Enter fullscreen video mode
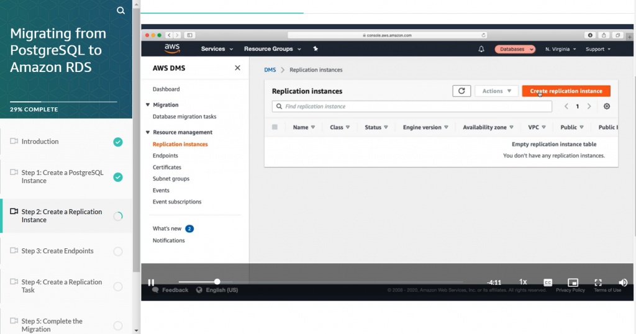 pyautogui.click(x=598, y=282)
